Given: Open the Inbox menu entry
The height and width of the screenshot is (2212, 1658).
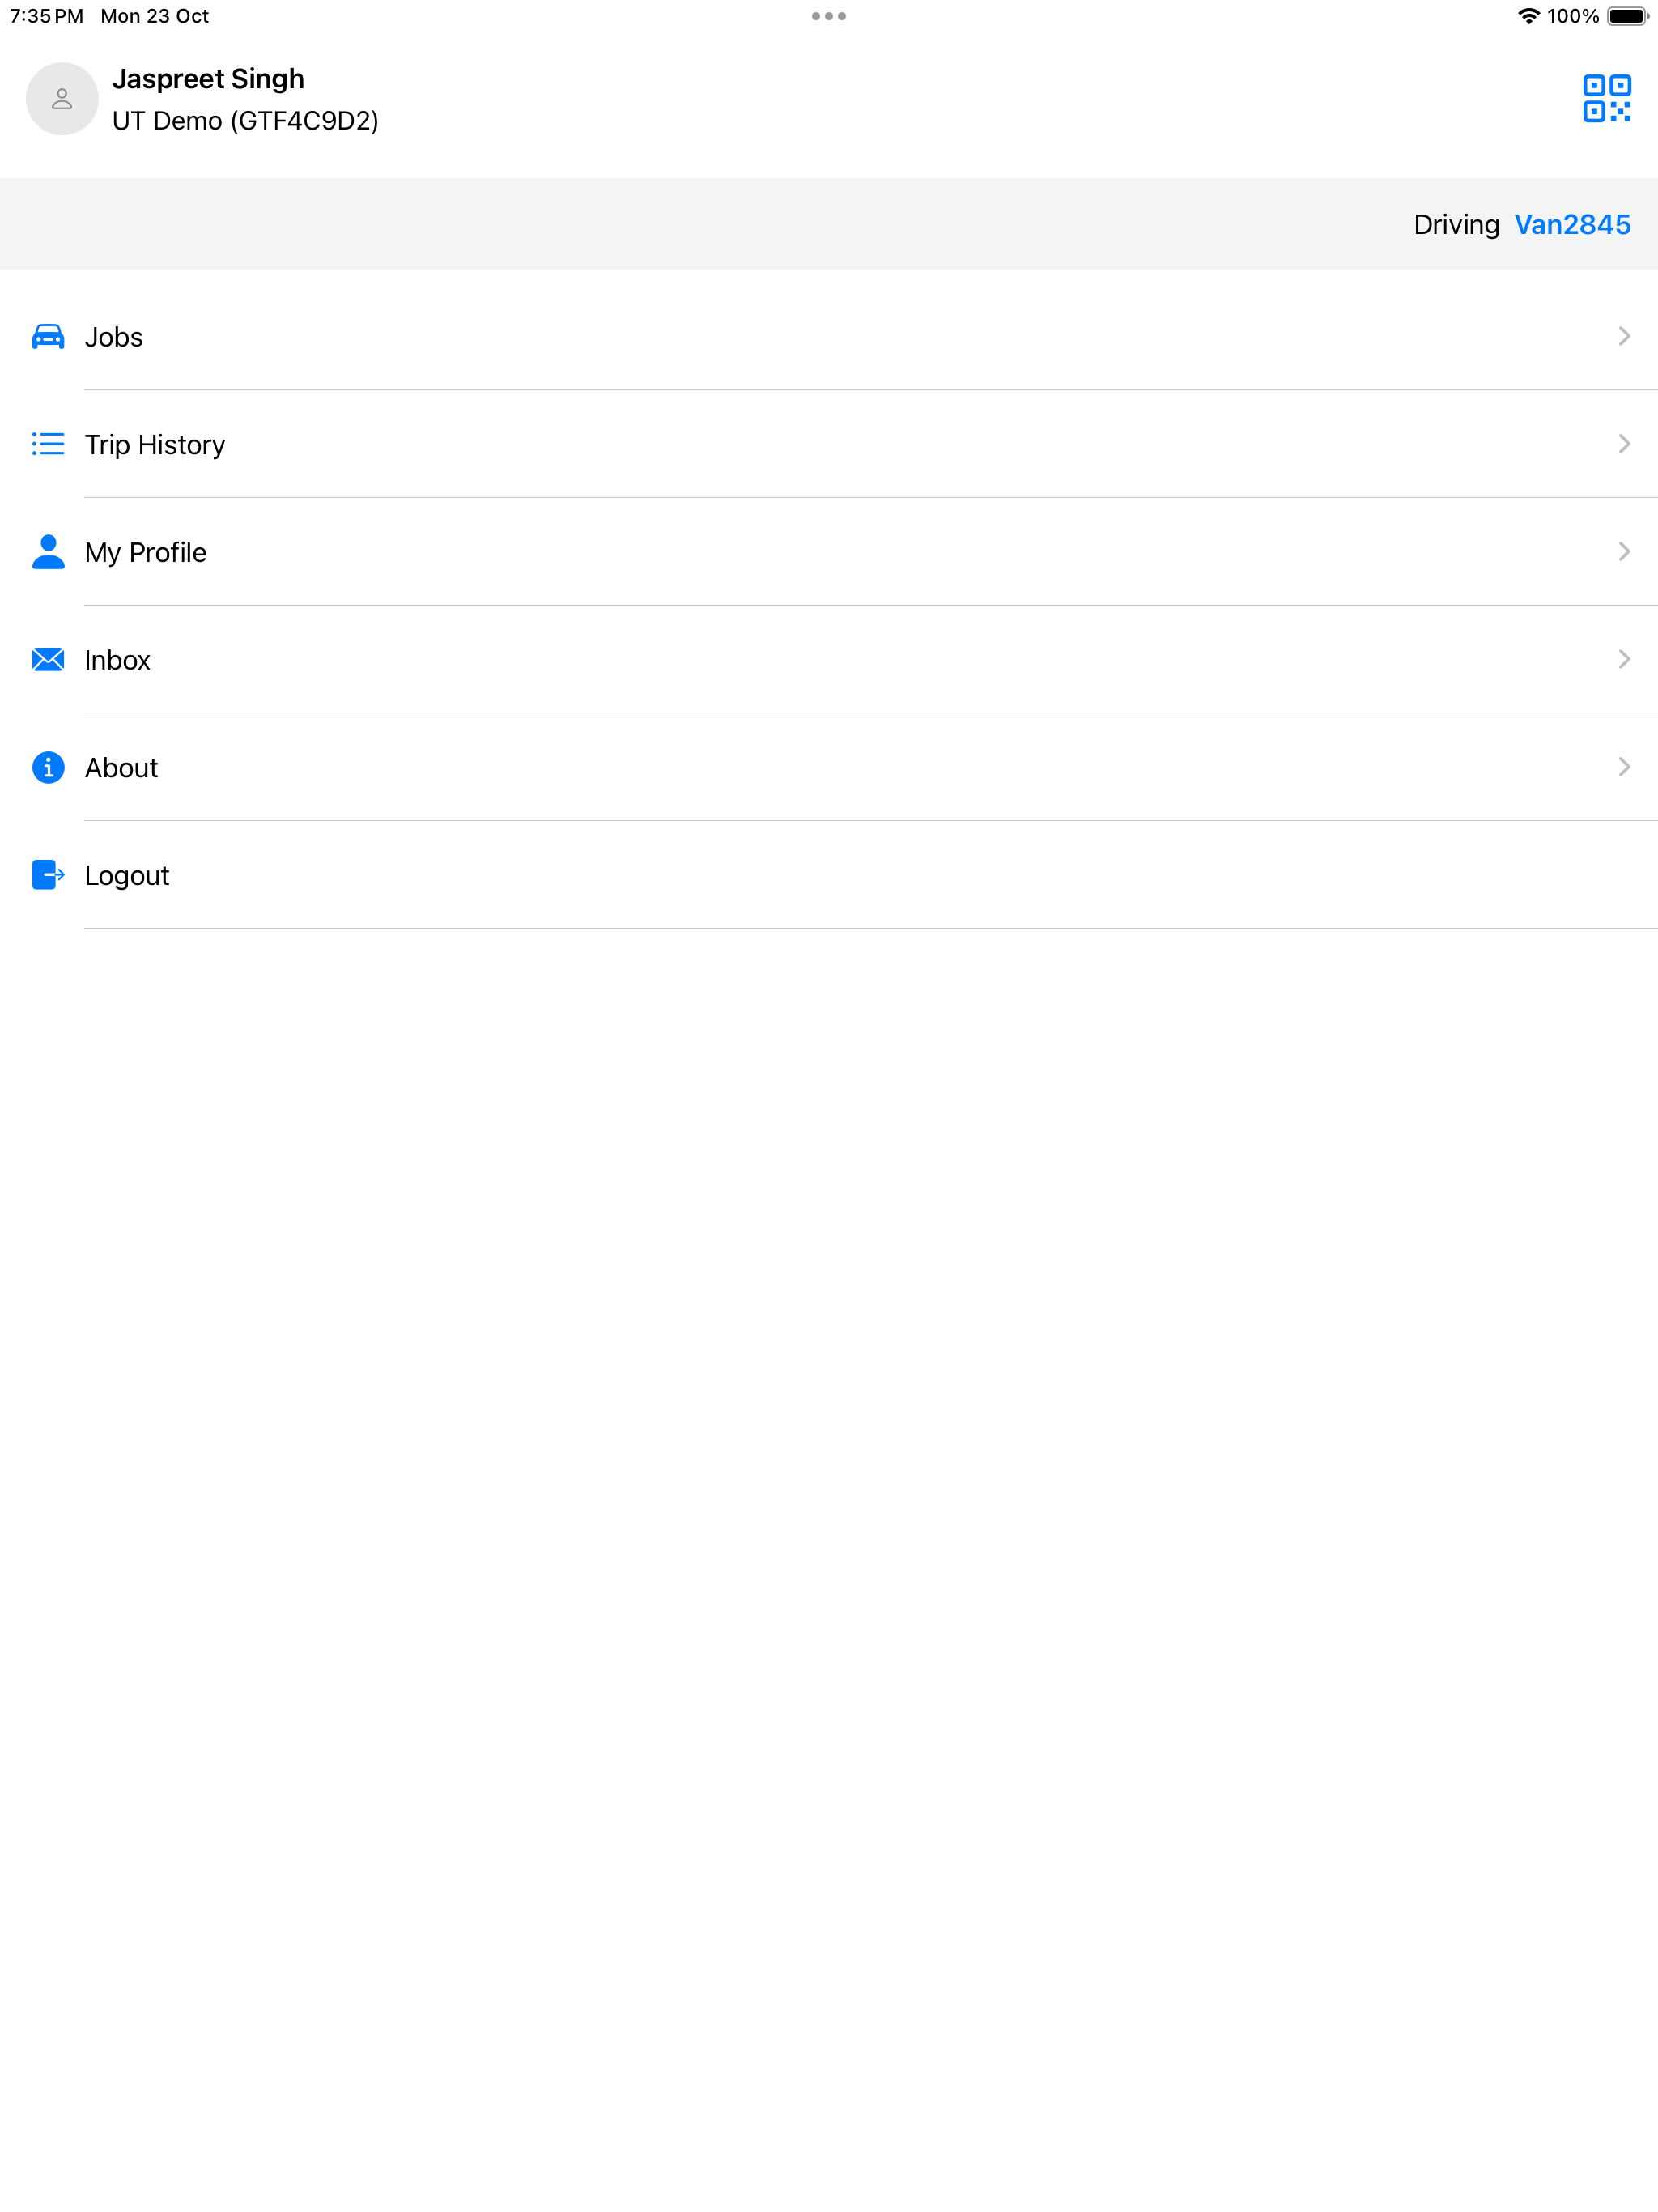Looking at the screenshot, I should 117,660.
